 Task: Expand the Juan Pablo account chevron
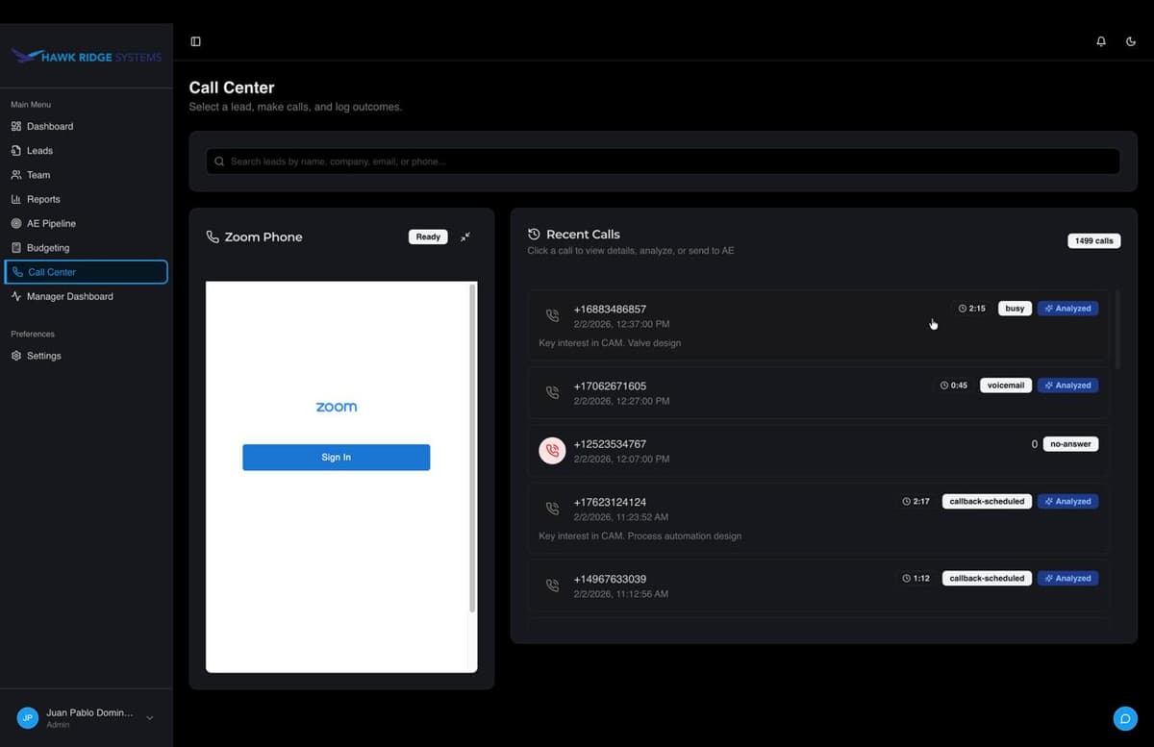[x=149, y=717]
